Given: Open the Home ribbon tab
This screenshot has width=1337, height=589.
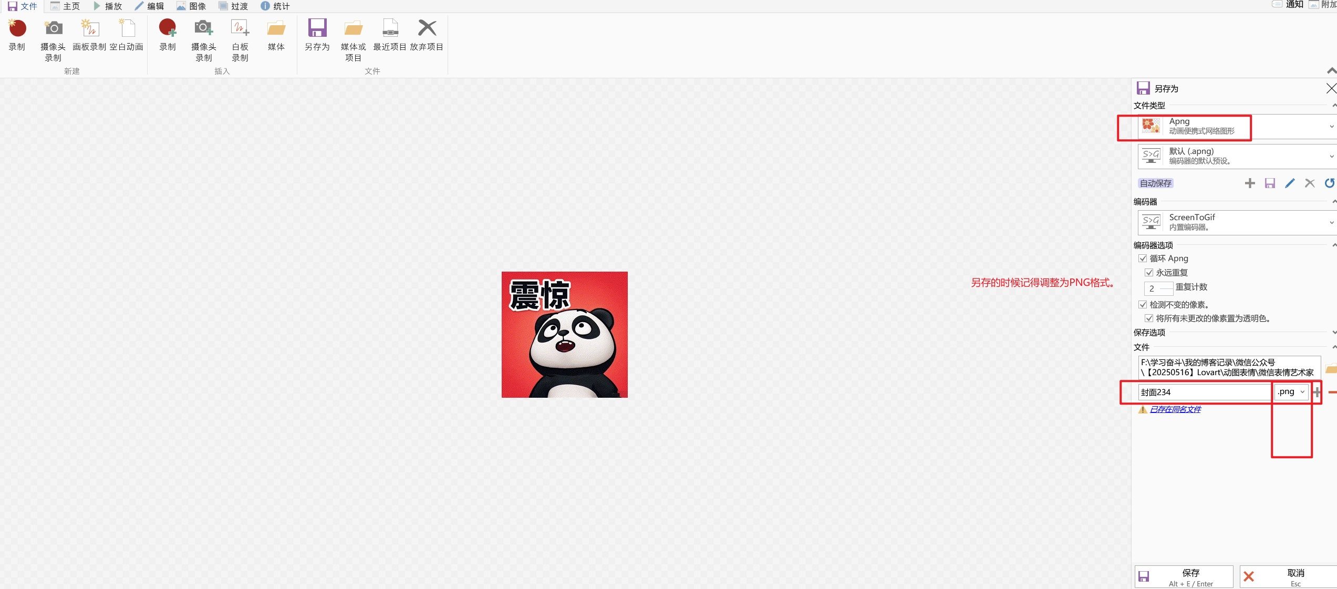Looking at the screenshot, I should [65, 6].
